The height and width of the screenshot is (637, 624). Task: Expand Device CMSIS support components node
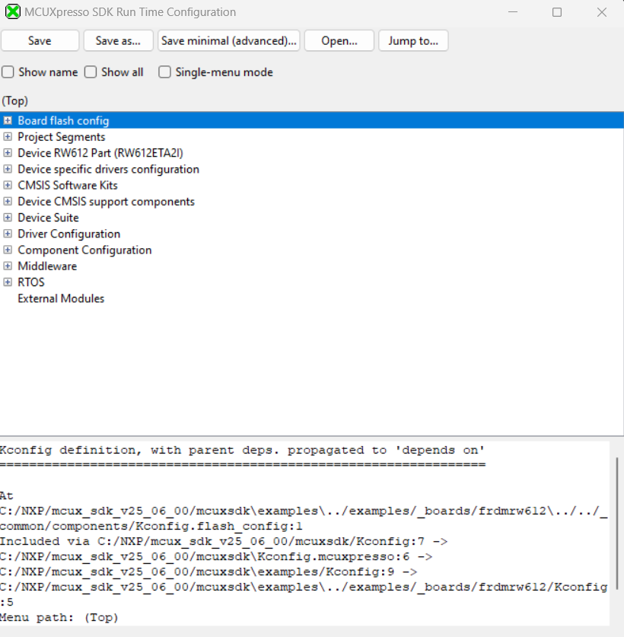point(8,202)
